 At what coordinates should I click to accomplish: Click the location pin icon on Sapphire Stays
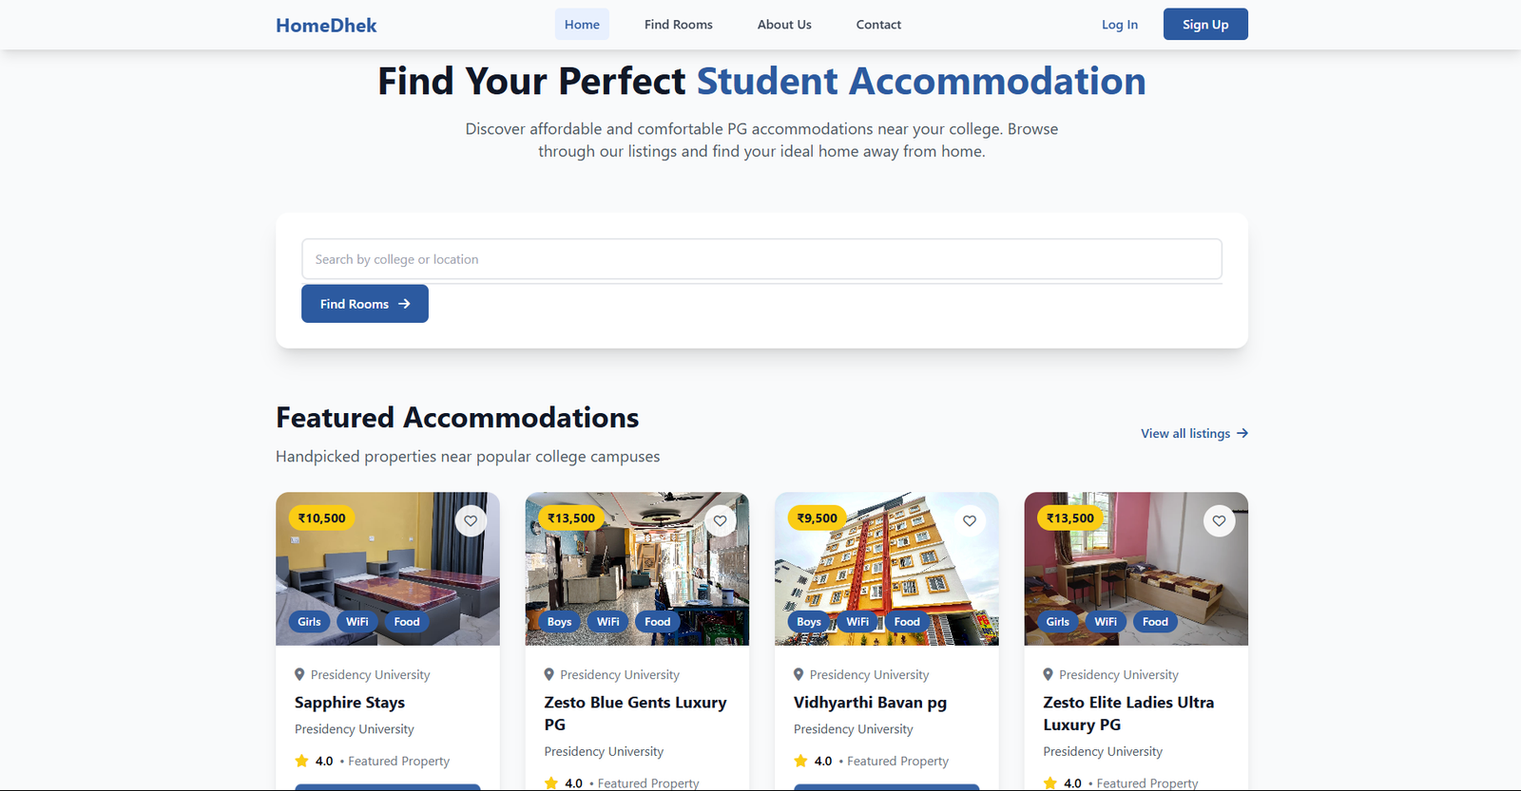tap(299, 674)
